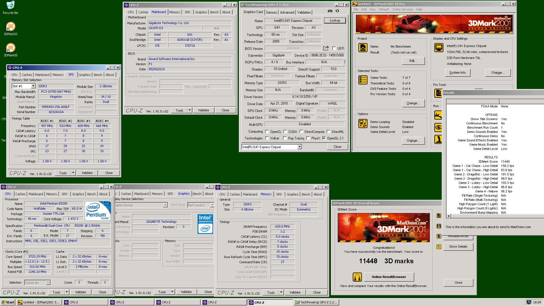Toggle the CUDA checkbox

point(285,132)
